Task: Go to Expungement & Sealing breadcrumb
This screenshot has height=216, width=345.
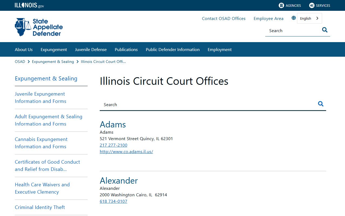Action: (53, 62)
